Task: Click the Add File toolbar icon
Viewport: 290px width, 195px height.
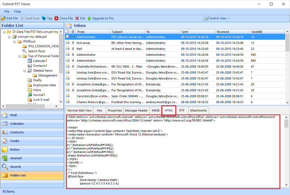Action: click(x=3, y=18)
